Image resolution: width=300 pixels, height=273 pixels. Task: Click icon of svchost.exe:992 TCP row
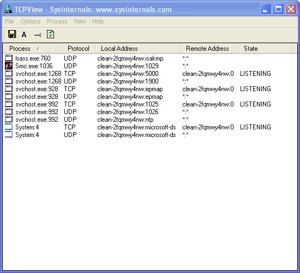(x=9, y=104)
